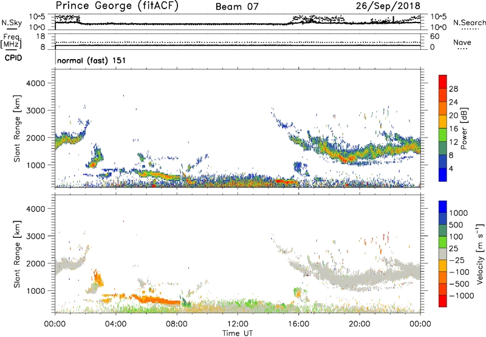Select the normal (fast) 151 text

[92, 60]
